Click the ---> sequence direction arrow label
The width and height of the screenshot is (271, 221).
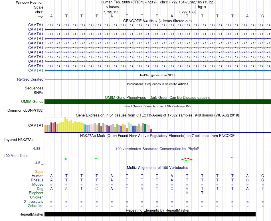point(40,17)
